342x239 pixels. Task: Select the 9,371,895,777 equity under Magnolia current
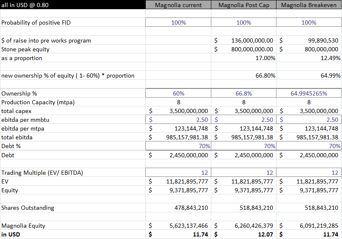pos(178,190)
